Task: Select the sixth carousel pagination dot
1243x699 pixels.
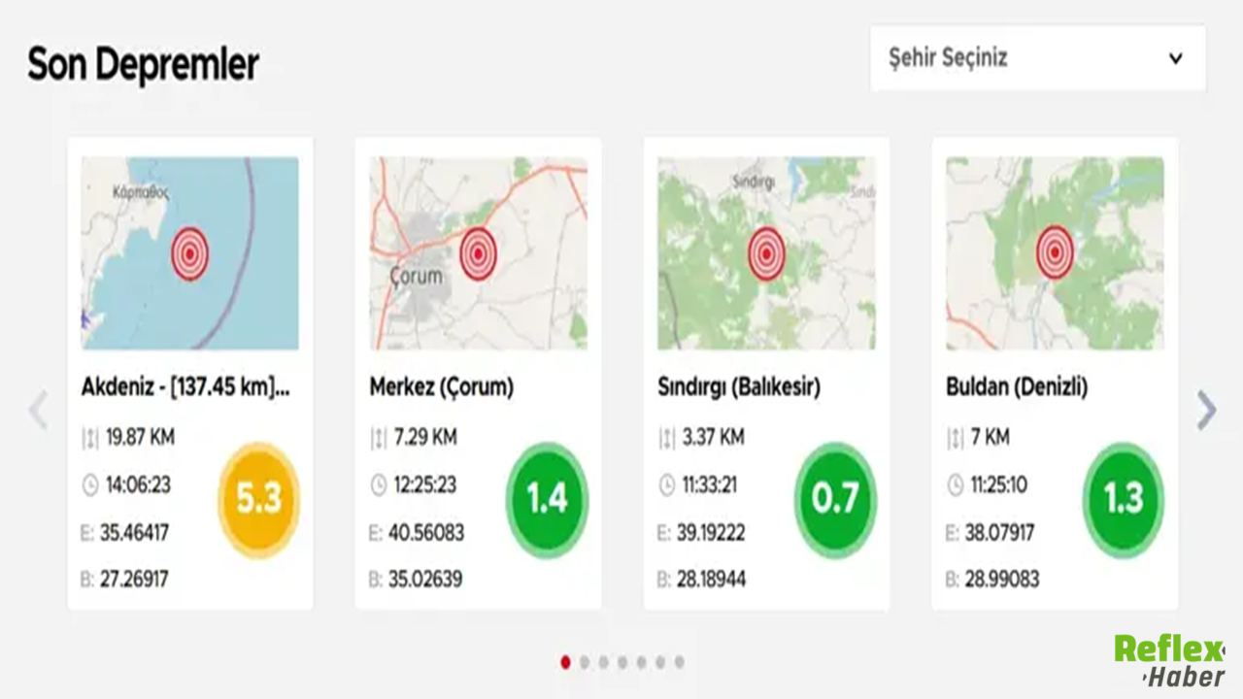Action: pos(660,662)
